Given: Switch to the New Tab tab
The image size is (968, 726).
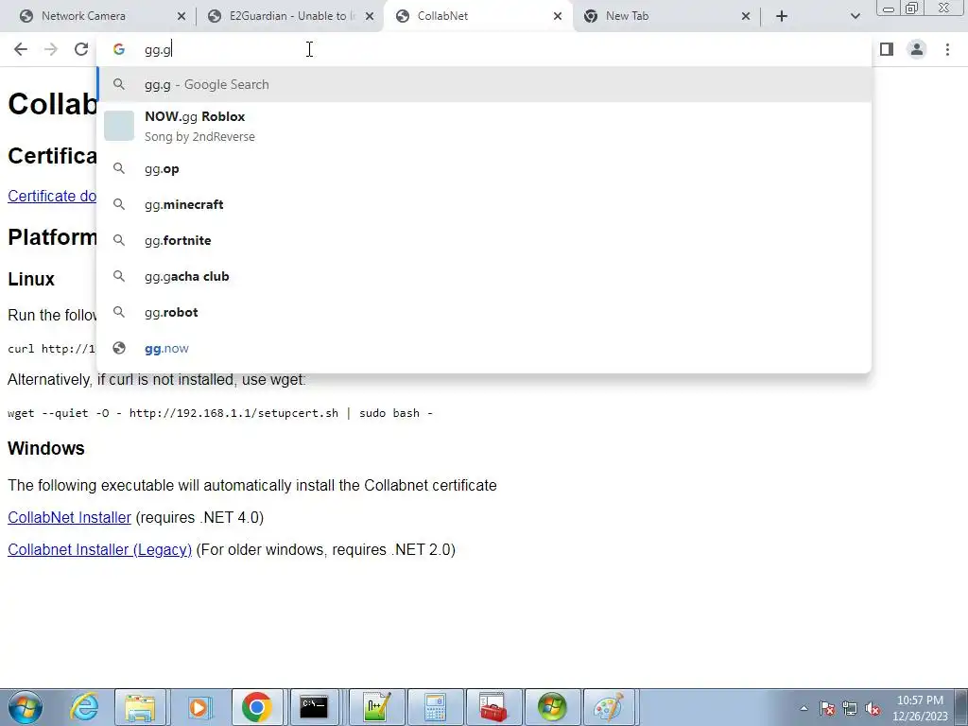Looking at the screenshot, I should (666, 16).
